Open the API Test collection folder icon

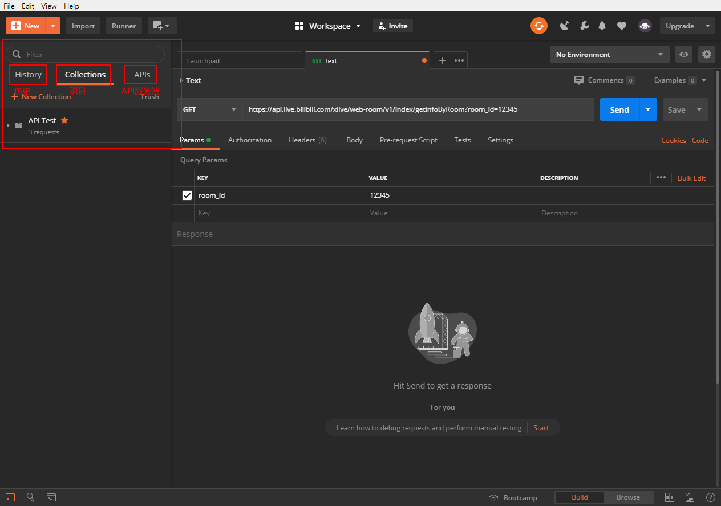19,125
